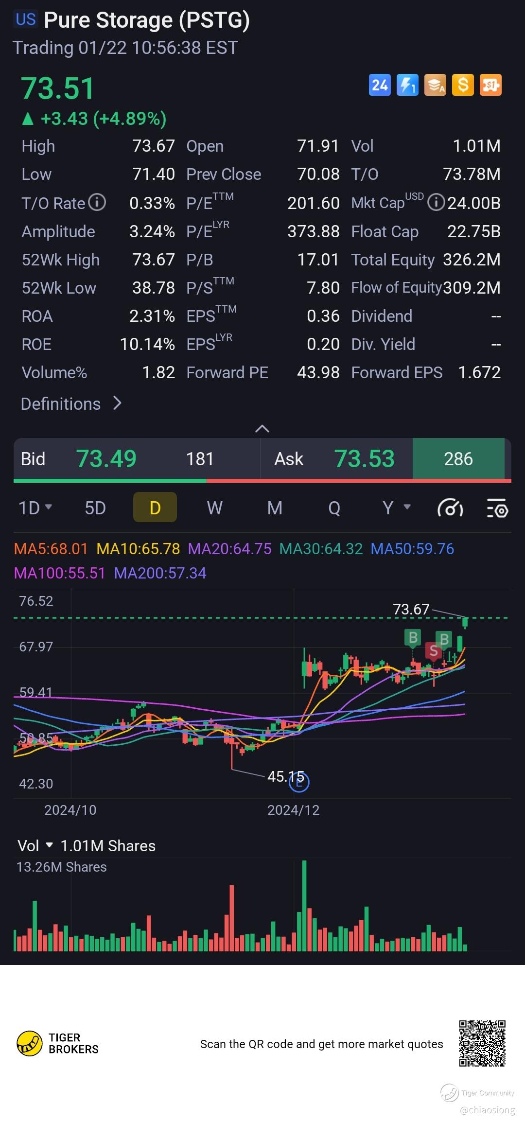Tap the right green B buy marker
The image size is (525, 1122).
click(444, 639)
